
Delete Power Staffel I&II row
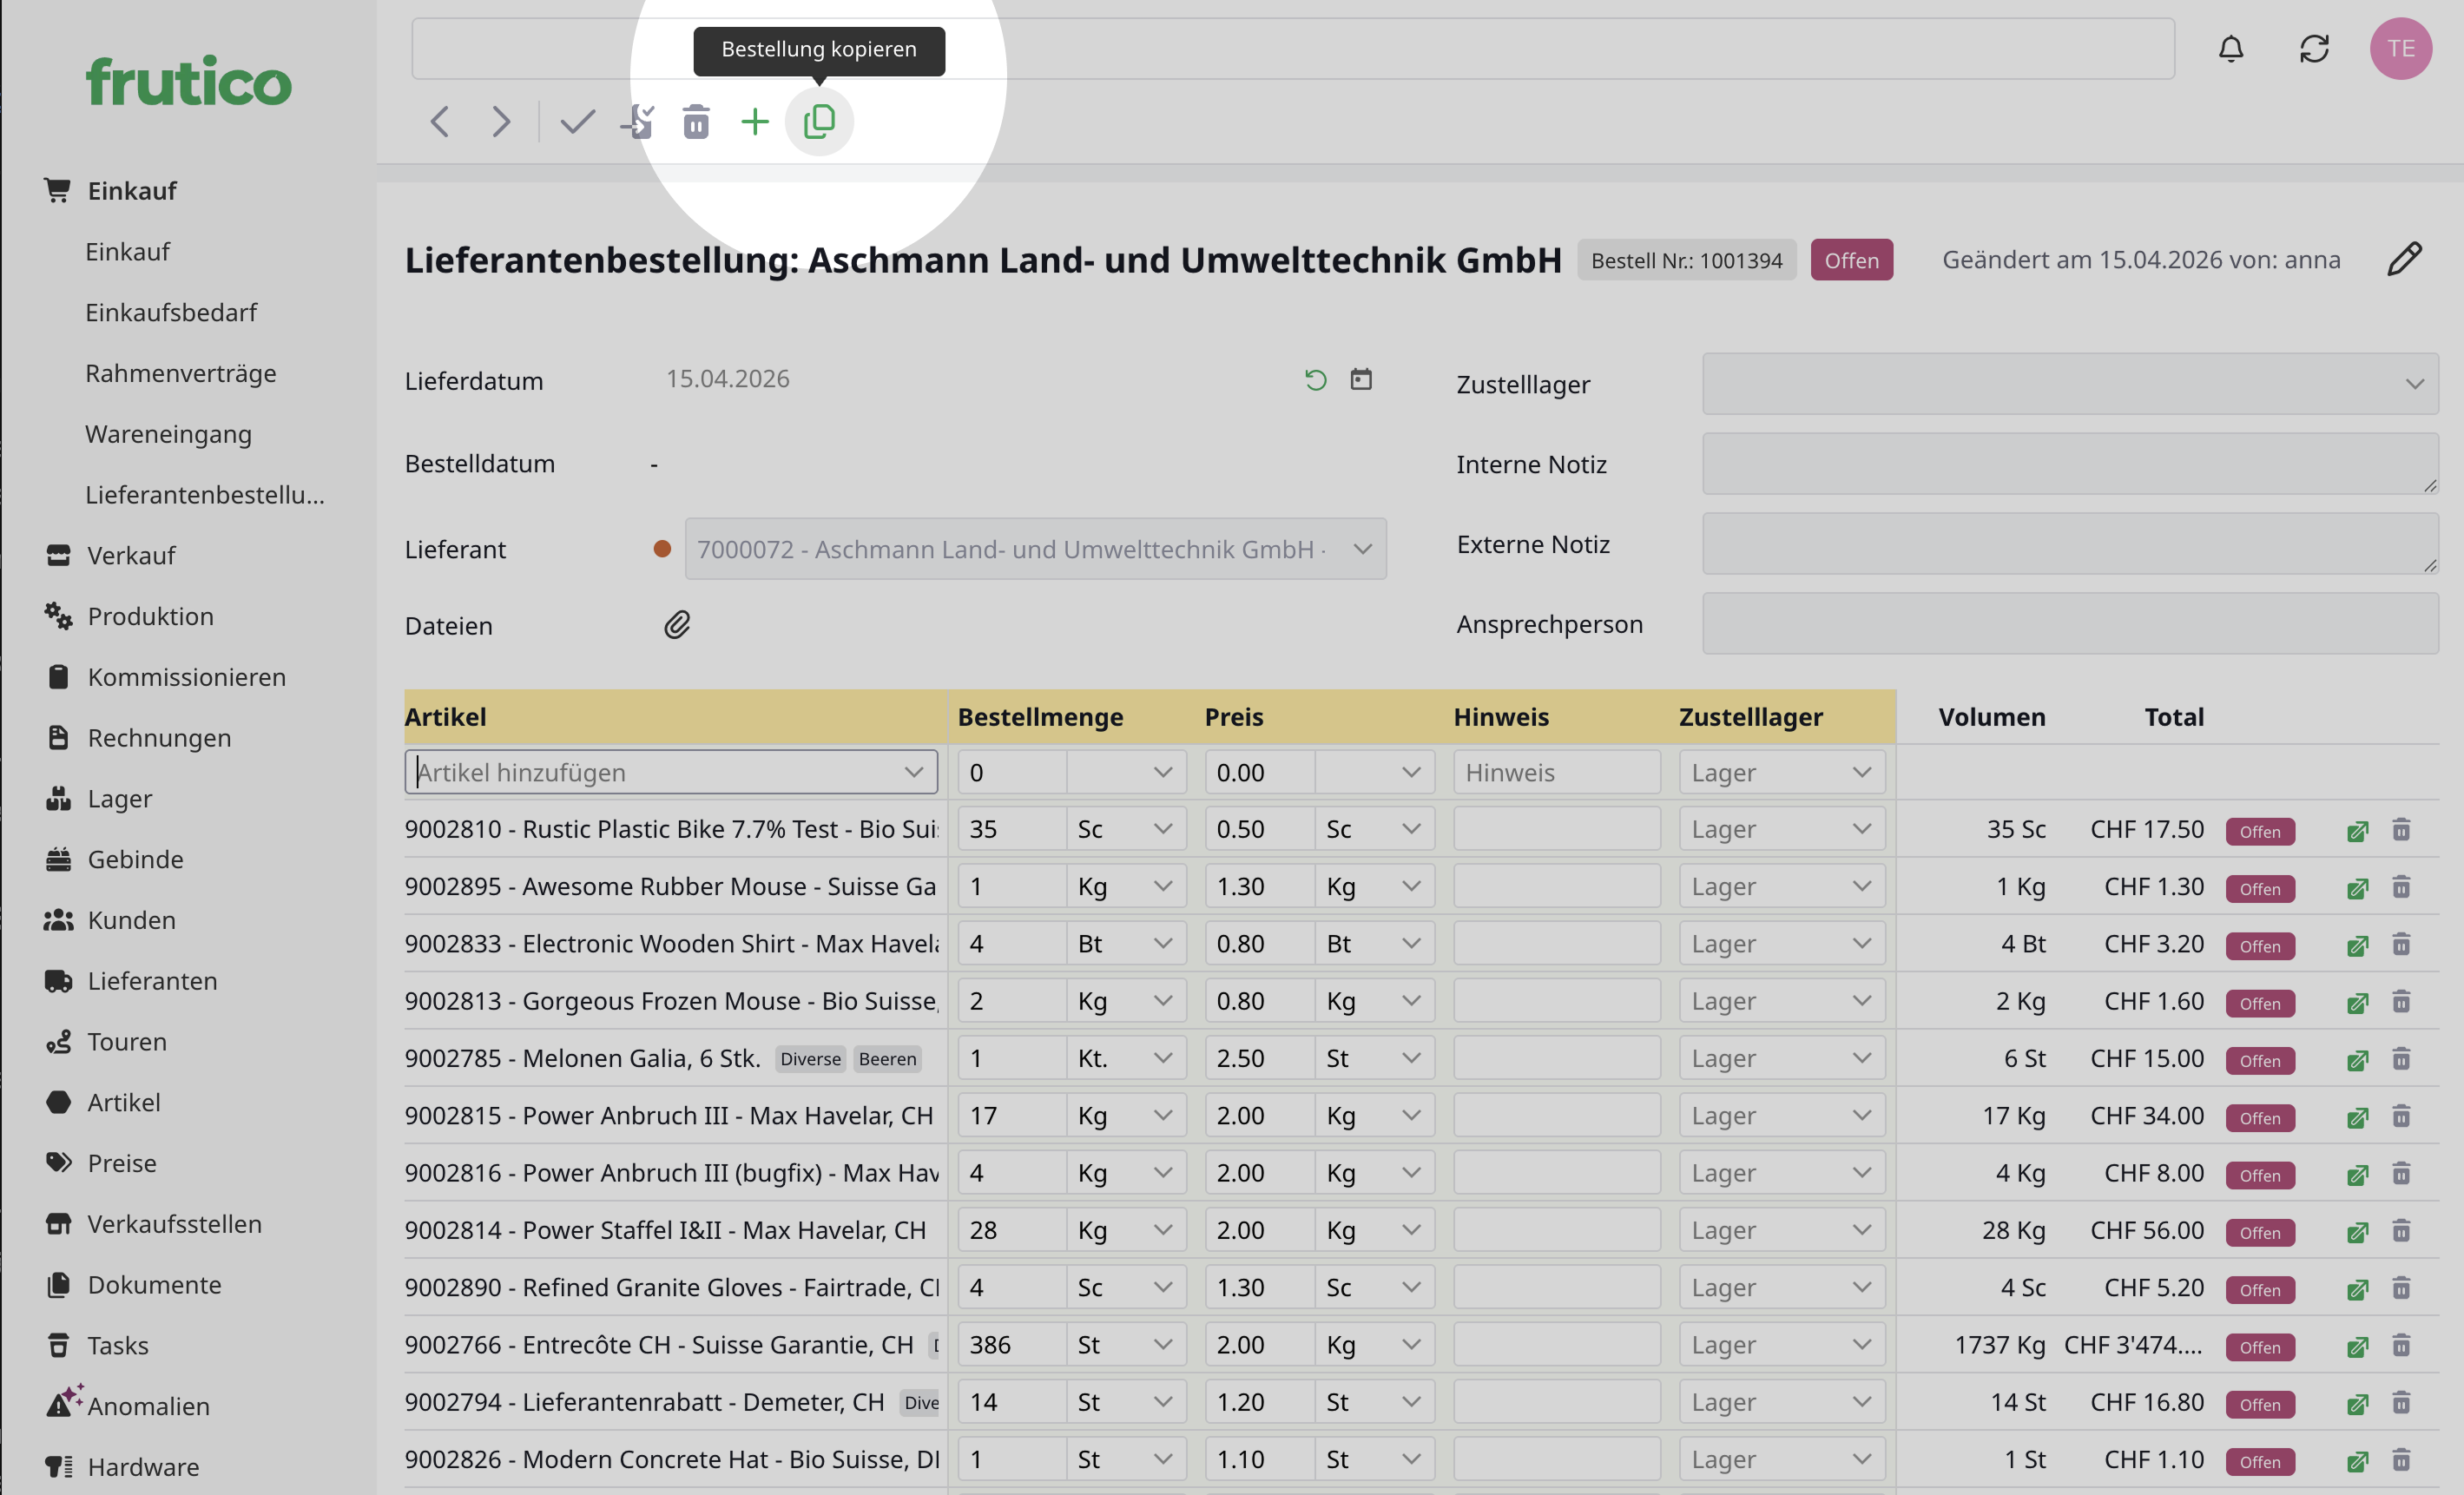click(x=2400, y=1230)
